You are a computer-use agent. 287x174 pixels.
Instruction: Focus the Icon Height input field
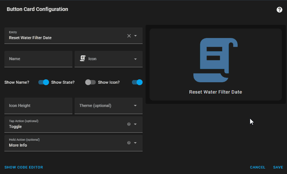coord(38,106)
